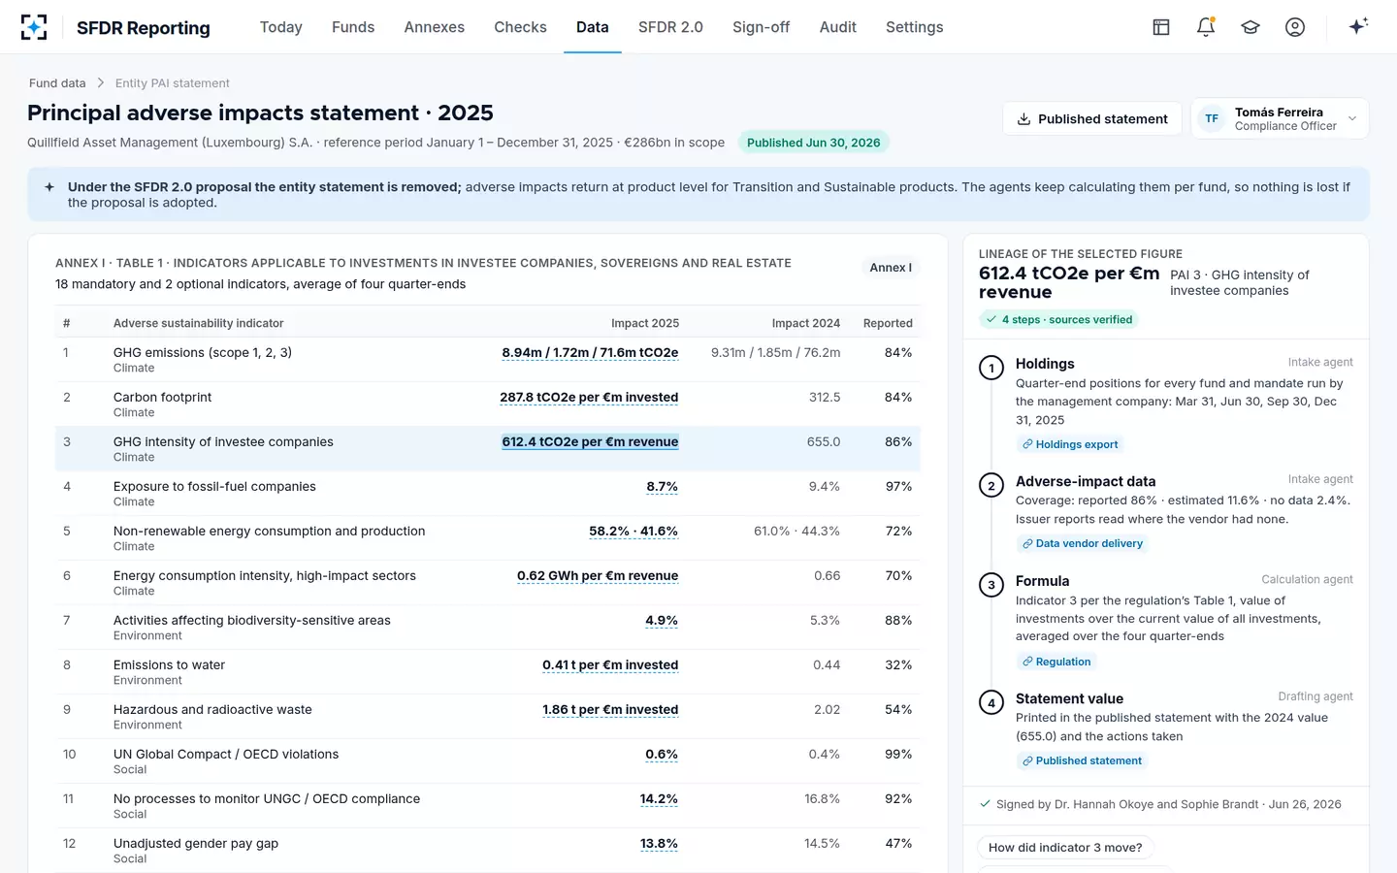This screenshot has height=873, width=1397.
Task: Download the Published statement via header button
Action: pos(1092,118)
